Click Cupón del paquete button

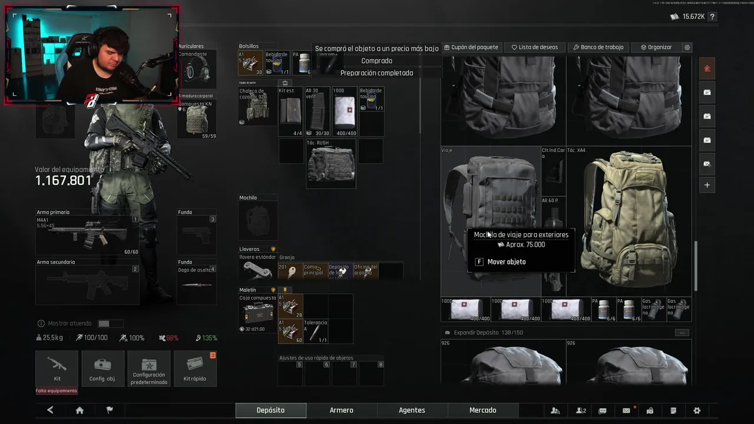[471, 47]
